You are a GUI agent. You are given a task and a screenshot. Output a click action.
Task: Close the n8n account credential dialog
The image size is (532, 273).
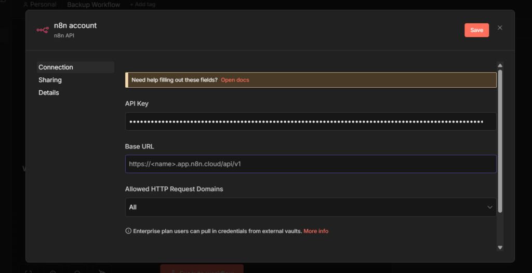pyautogui.click(x=500, y=28)
